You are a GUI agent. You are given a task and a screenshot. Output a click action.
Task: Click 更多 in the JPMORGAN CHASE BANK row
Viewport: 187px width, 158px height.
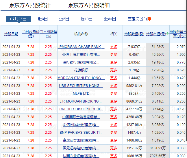pyautogui.click(x=114, y=47)
